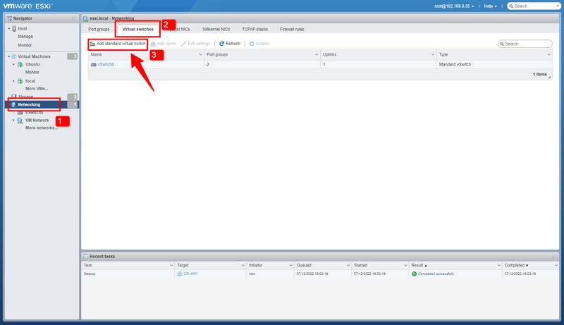Open the root@192.168.0.35 user dropdown

point(454,6)
